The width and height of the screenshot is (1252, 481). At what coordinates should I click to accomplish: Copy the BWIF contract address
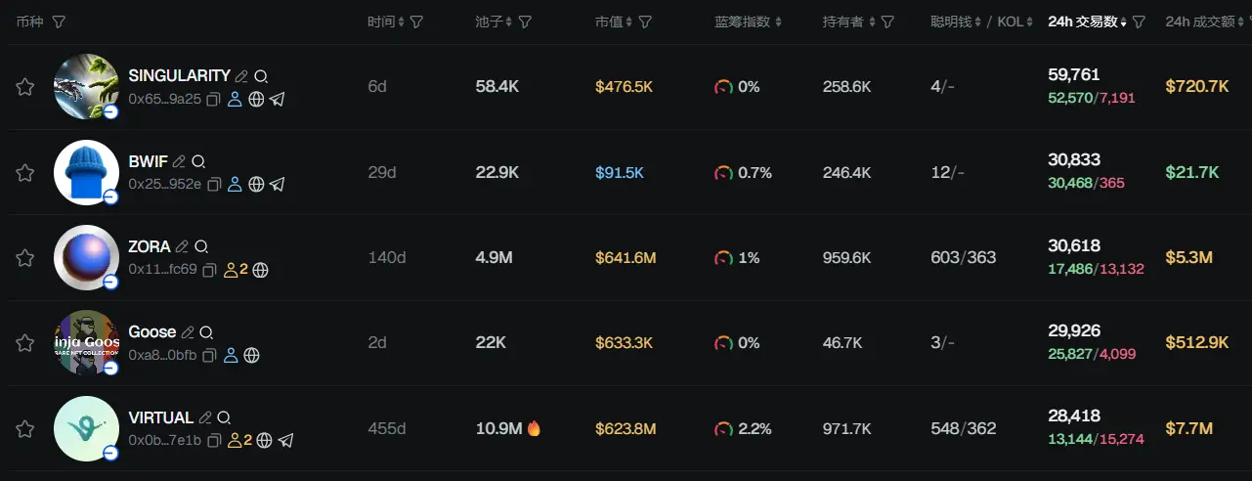pos(213,184)
